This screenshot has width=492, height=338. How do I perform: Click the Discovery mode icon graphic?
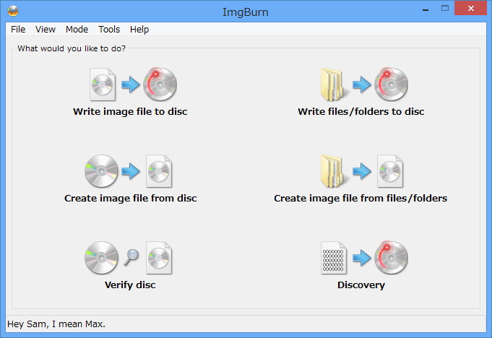click(364, 258)
